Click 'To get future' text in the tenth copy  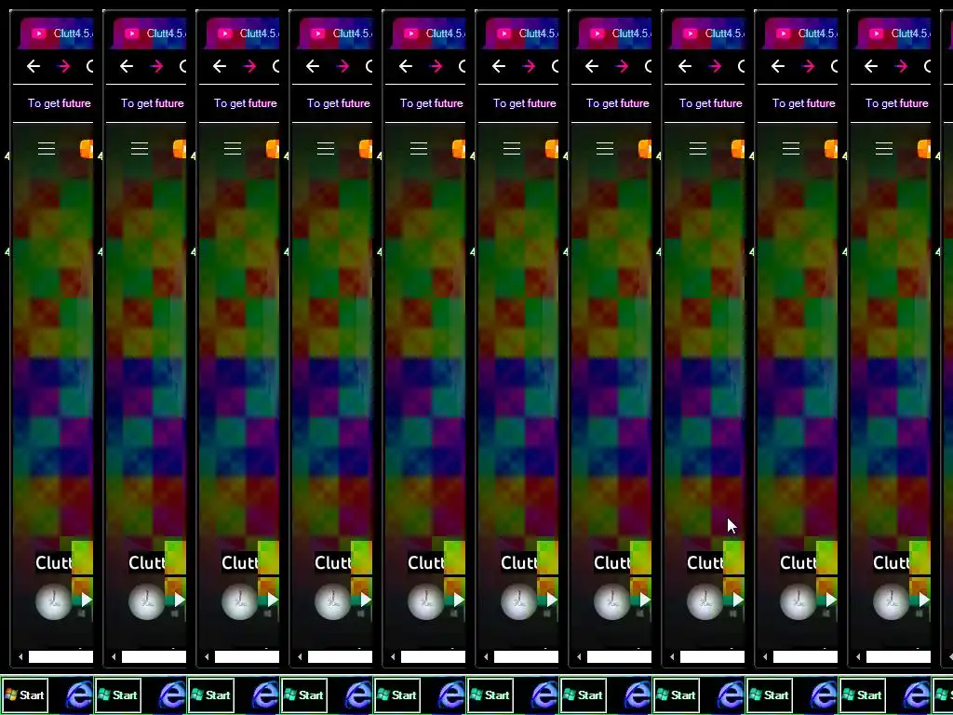click(x=896, y=103)
